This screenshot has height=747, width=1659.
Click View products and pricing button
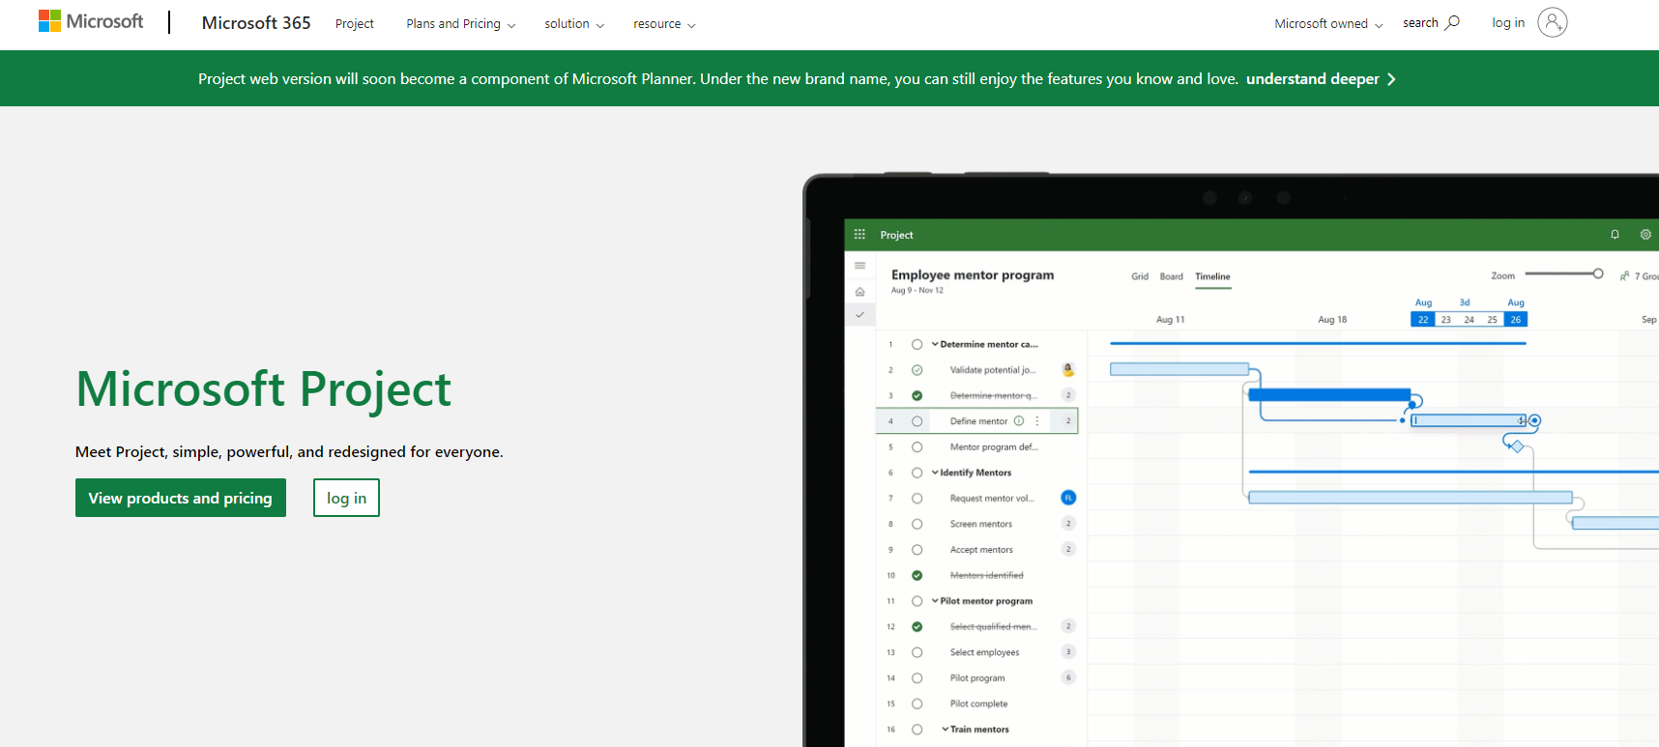[x=181, y=498]
